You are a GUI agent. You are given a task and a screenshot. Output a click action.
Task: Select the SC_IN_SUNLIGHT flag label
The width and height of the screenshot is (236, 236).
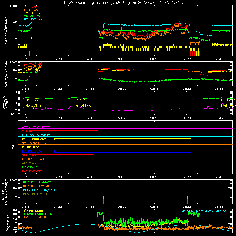(34, 139)
